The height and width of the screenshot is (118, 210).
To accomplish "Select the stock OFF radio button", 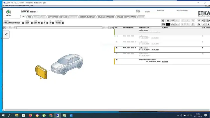I will tap(146, 12).
